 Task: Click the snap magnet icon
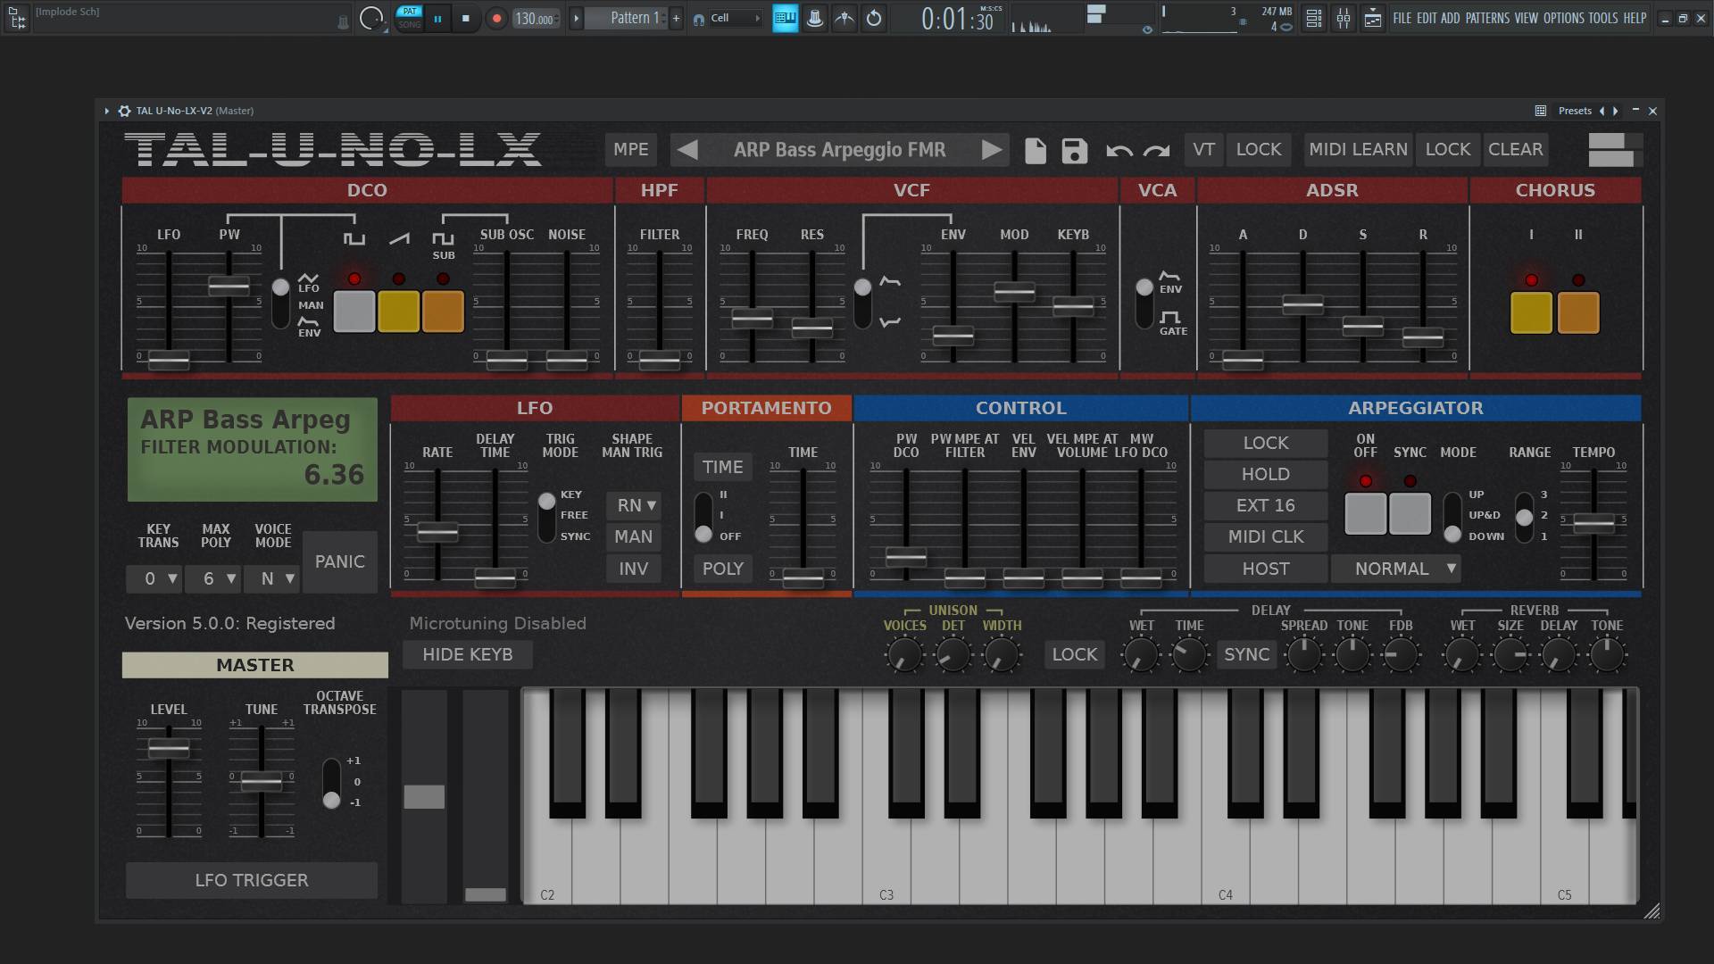[x=698, y=19]
